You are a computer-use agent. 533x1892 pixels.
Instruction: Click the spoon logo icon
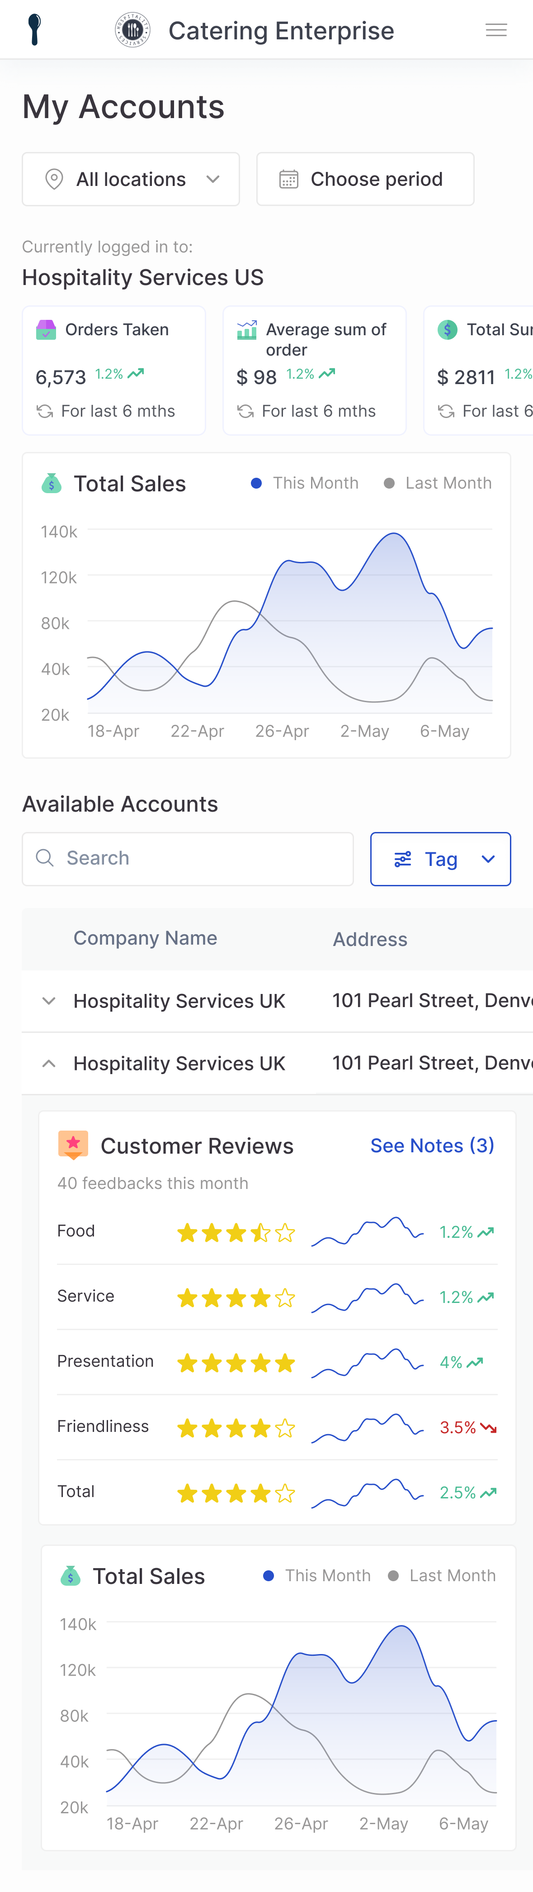[x=34, y=30]
